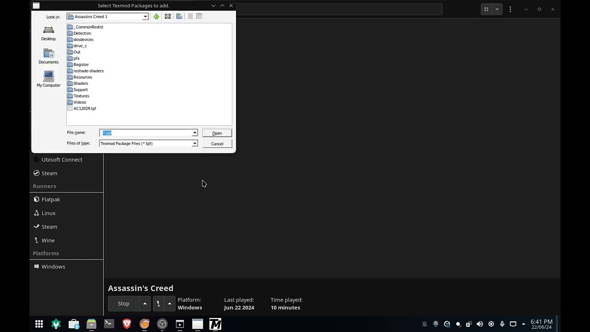Open brightness settings icon in system tray
The height and width of the screenshot is (332, 590).
[x=491, y=324]
